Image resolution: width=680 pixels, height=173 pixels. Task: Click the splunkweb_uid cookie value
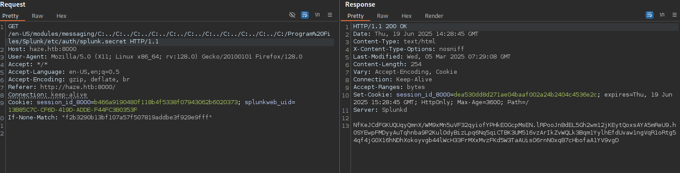73,110
